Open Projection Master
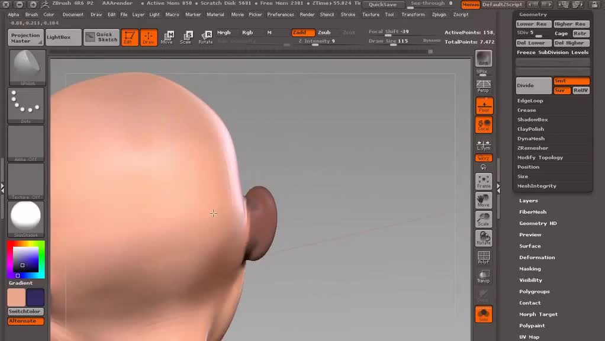The width and height of the screenshot is (605, 341). tap(25, 37)
